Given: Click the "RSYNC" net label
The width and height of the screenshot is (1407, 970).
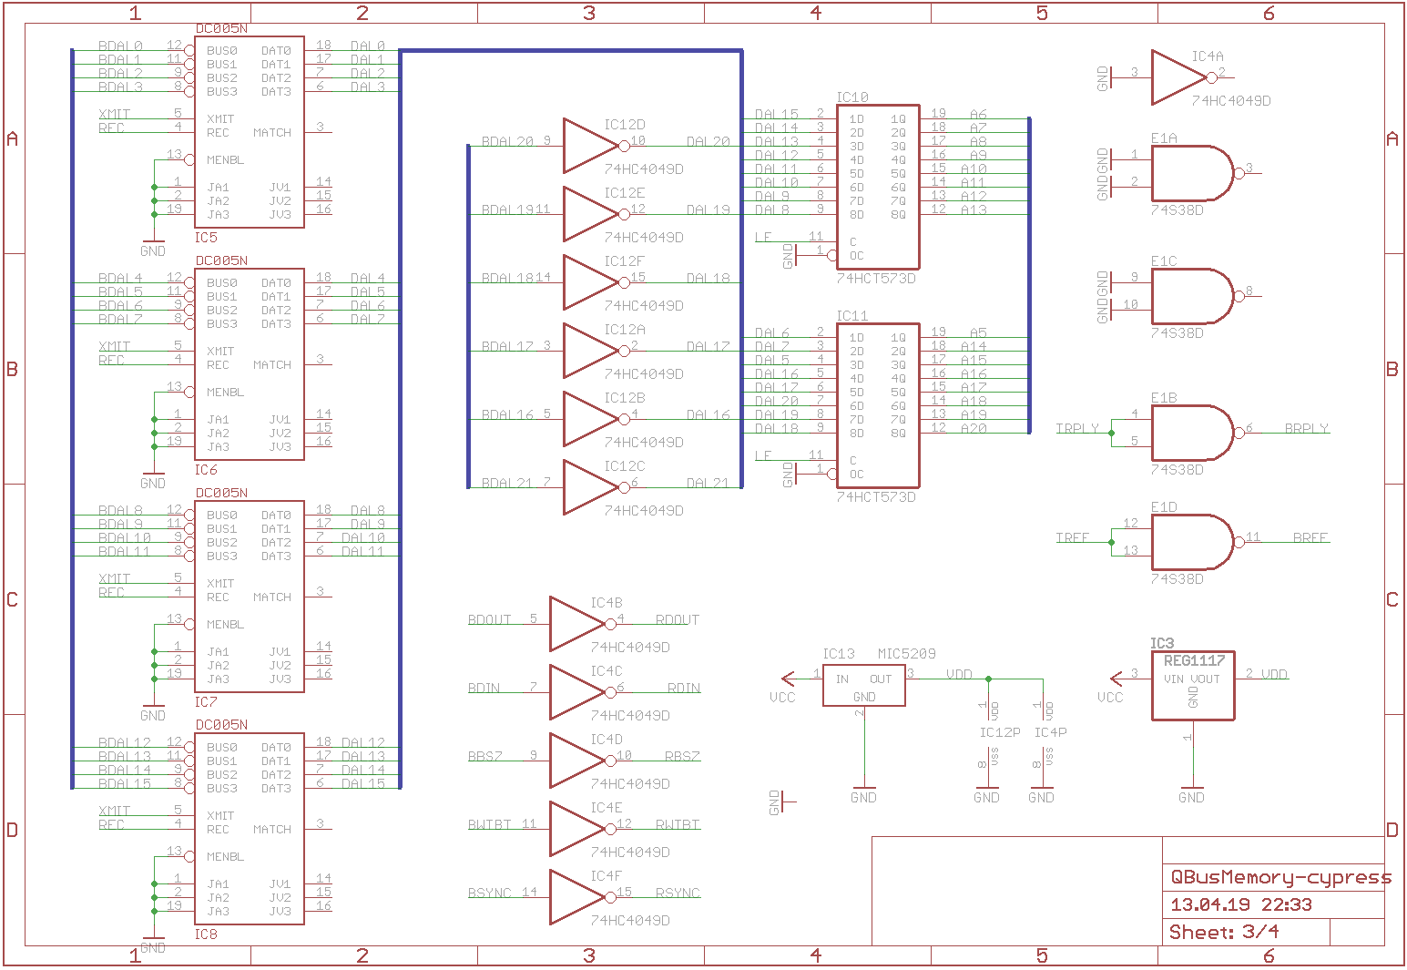Looking at the screenshot, I should coord(678,893).
